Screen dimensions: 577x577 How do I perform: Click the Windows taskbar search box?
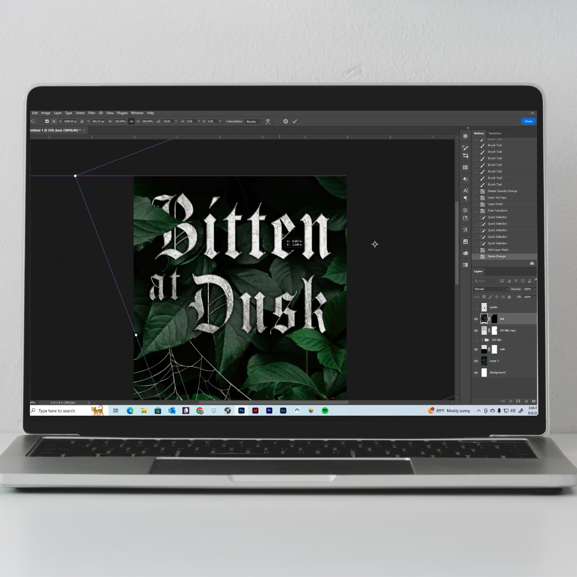pos(69,411)
